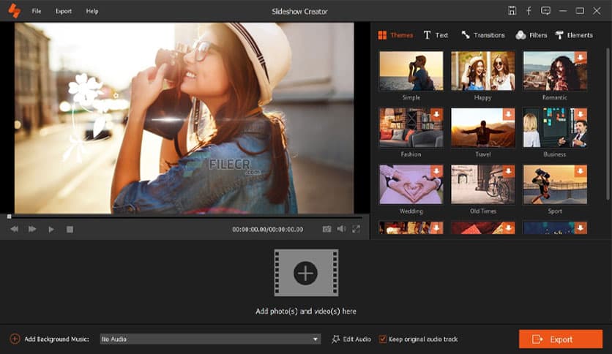Toggle Keep original audio track checkbox
Screen dimensions: 612x354
pos(383,339)
